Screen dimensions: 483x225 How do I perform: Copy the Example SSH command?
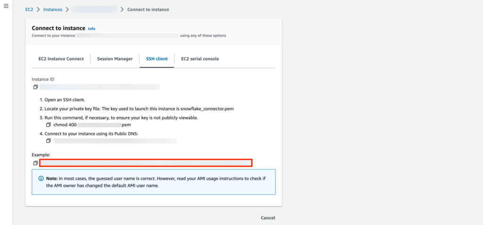[35, 163]
